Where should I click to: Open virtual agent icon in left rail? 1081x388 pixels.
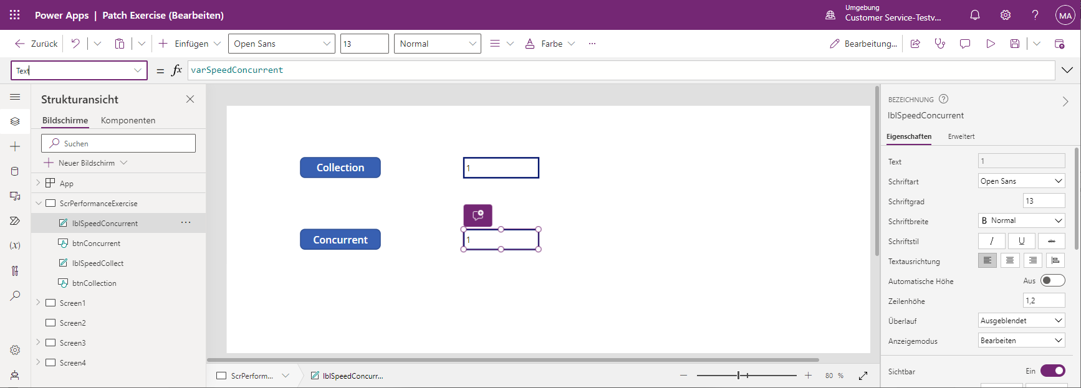[x=15, y=375]
